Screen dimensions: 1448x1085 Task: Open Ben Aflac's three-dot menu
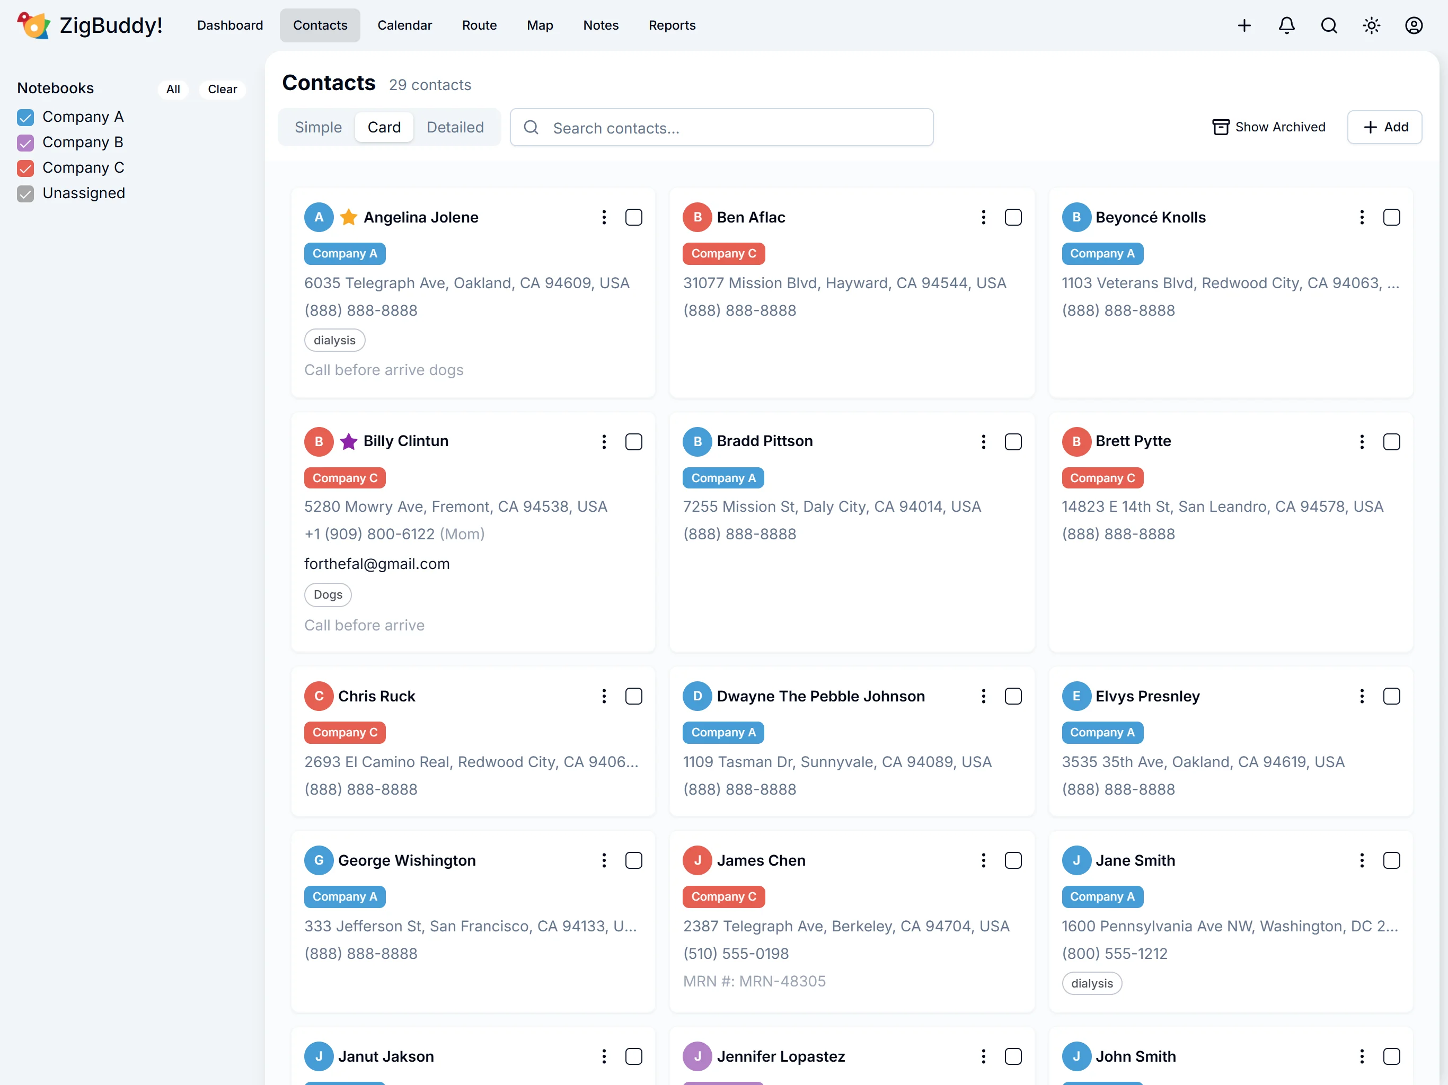point(983,217)
